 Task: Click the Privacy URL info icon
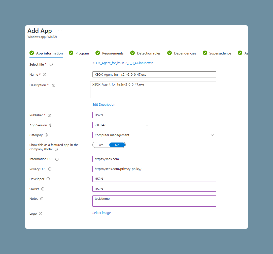50,169
